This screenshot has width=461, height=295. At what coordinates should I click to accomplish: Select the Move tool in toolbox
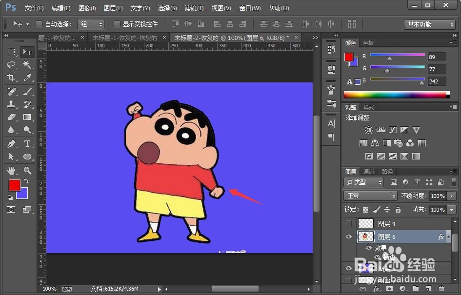(x=27, y=52)
